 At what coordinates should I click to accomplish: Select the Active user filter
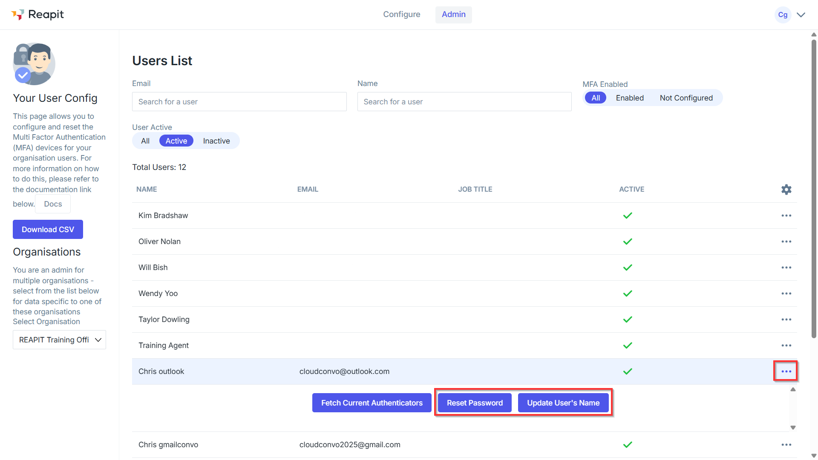tap(176, 141)
